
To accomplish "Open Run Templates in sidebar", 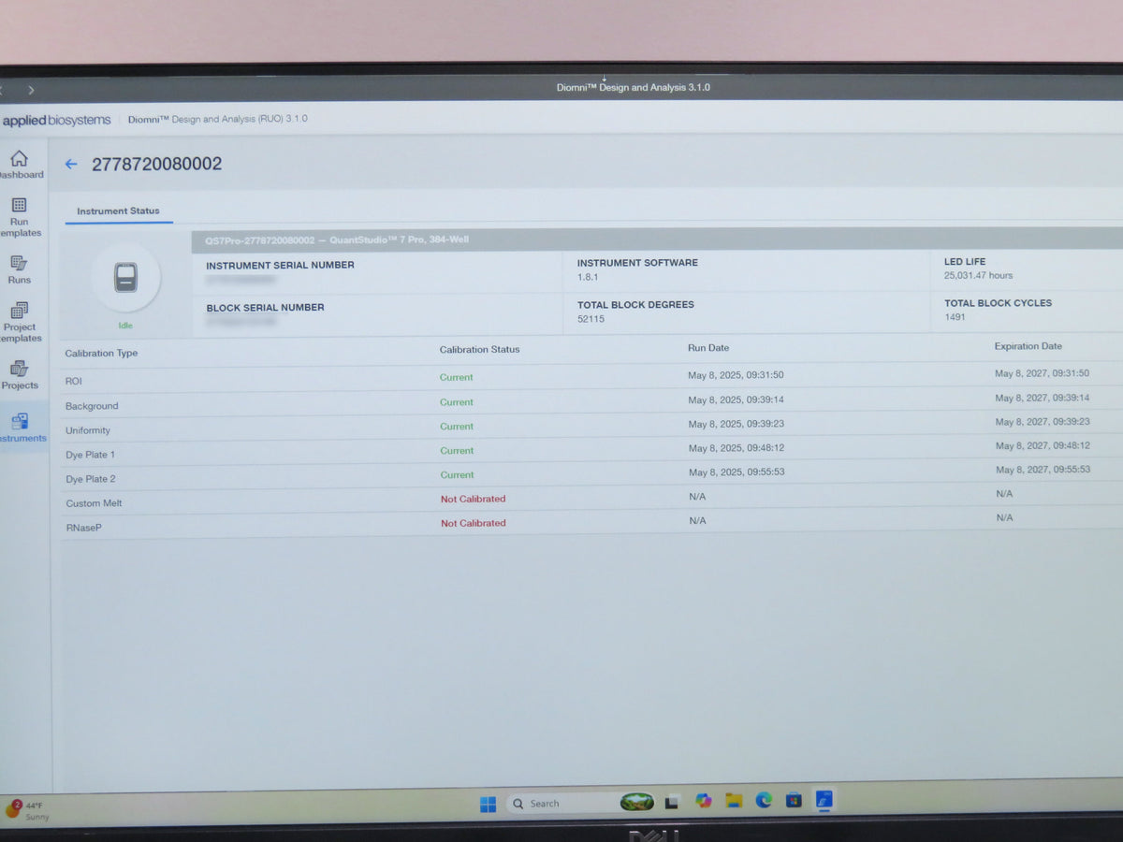I will [x=19, y=217].
